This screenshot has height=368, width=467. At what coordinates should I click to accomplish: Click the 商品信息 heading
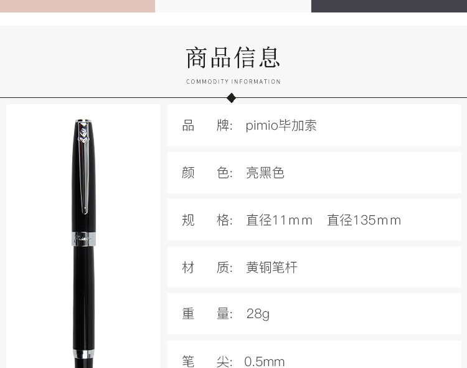tap(233, 57)
